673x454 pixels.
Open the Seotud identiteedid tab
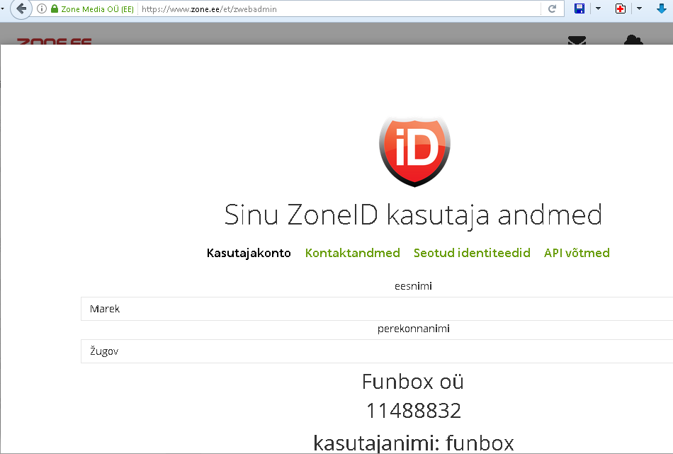(472, 253)
